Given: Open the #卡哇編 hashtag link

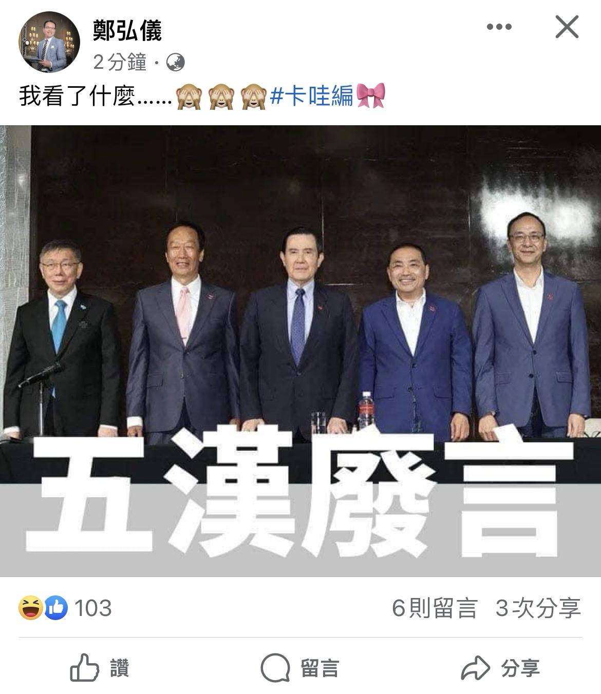Looking at the screenshot, I should [x=311, y=95].
